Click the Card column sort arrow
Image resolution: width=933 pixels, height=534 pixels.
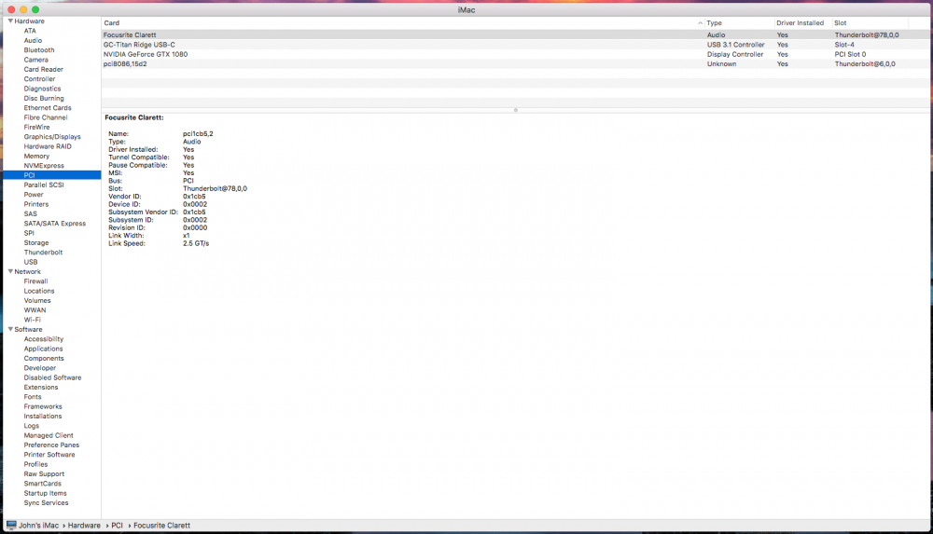pyautogui.click(x=700, y=23)
